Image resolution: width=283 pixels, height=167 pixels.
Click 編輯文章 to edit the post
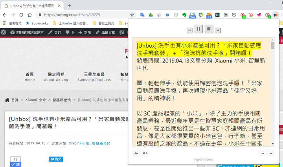(105, 33)
